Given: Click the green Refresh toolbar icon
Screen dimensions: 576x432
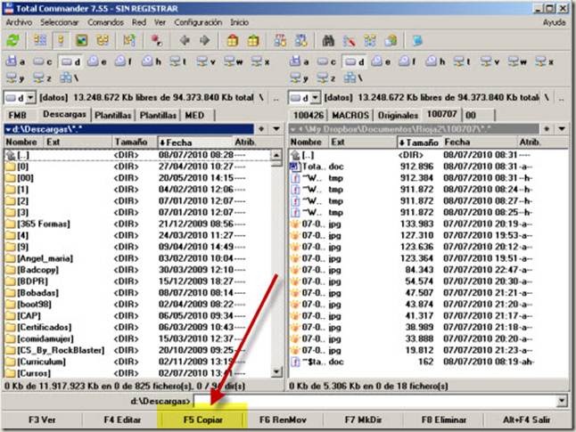Looking at the screenshot, I should click(13, 40).
